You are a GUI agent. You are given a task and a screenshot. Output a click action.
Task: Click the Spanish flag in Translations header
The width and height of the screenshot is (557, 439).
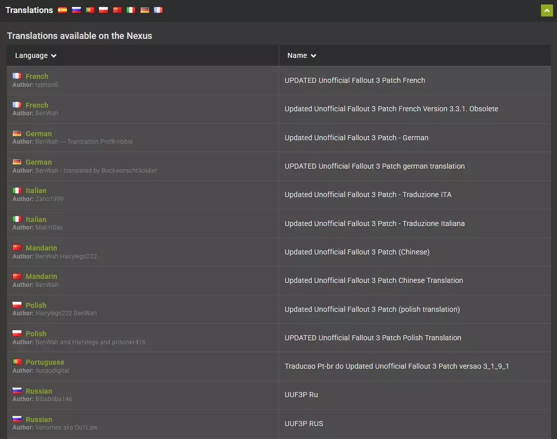click(x=62, y=10)
